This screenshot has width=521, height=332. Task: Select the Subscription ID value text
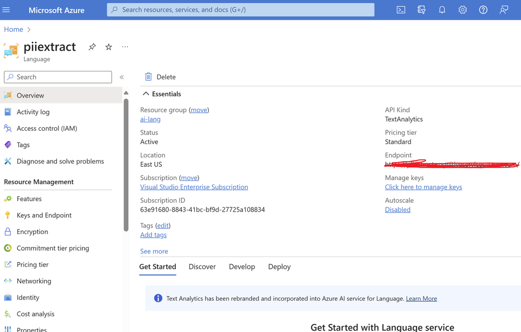coord(202,210)
